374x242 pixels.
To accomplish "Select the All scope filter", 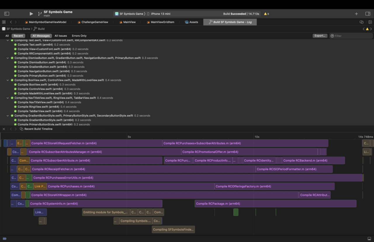I will pyautogui.click(x=7, y=36).
